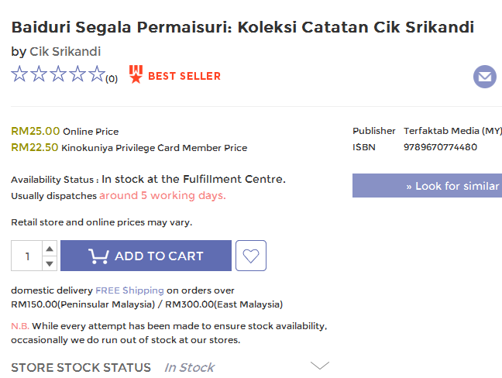Increase quantity with the up arrow

(50, 249)
